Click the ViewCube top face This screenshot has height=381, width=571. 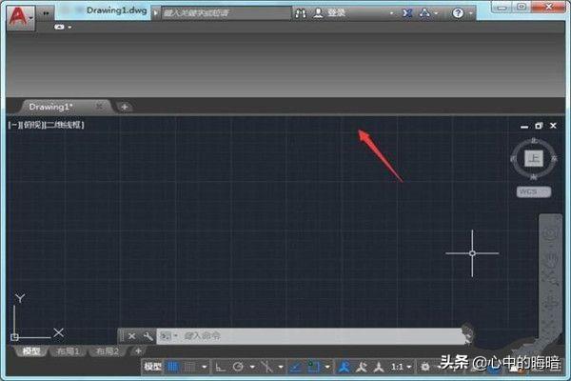tap(534, 158)
